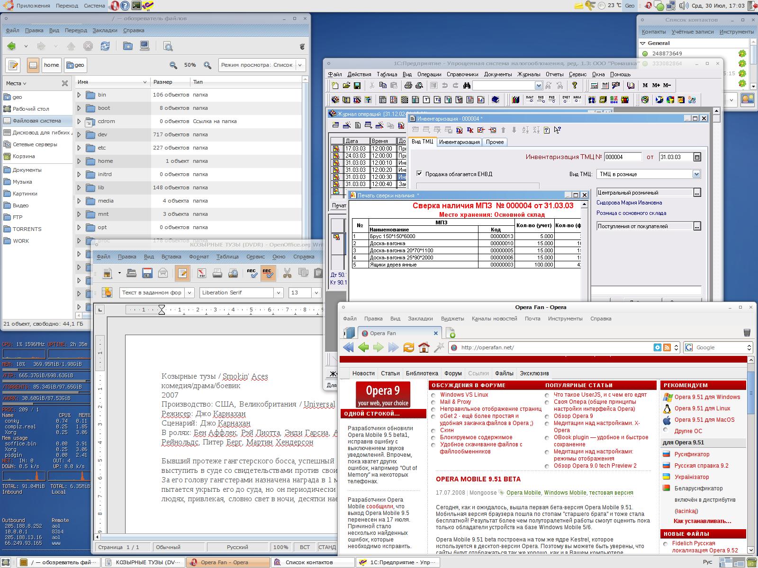Click the СЧЕТ invoice icon in 1C toolbar
758x568 pixels.
click(566, 100)
